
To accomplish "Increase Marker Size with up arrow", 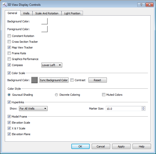I will pyautogui.click(x=143, y=108).
